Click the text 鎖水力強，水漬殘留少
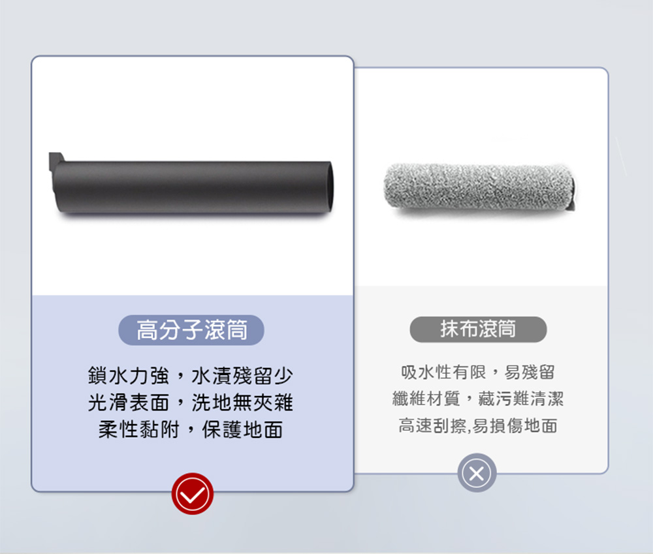The height and width of the screenshot is (554, 653). click(x=191, y=376)
